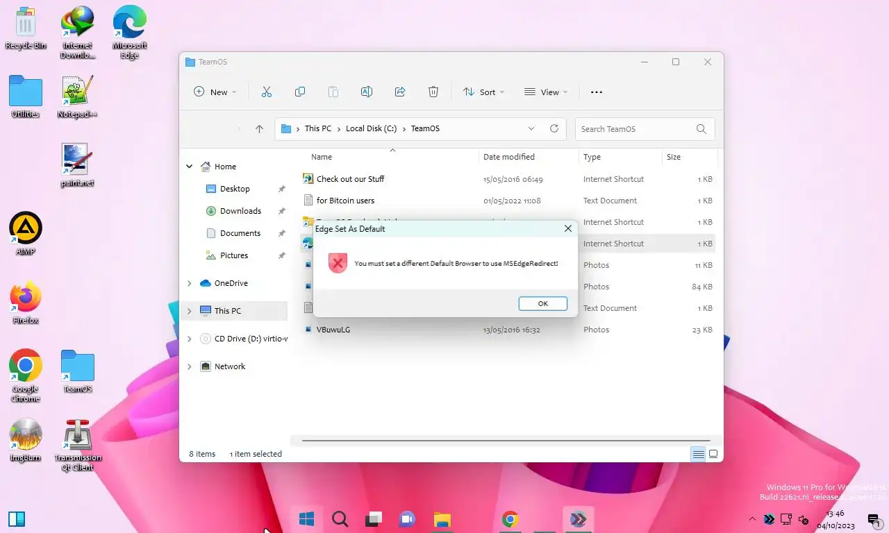Open the New item menu

point(215,92)
